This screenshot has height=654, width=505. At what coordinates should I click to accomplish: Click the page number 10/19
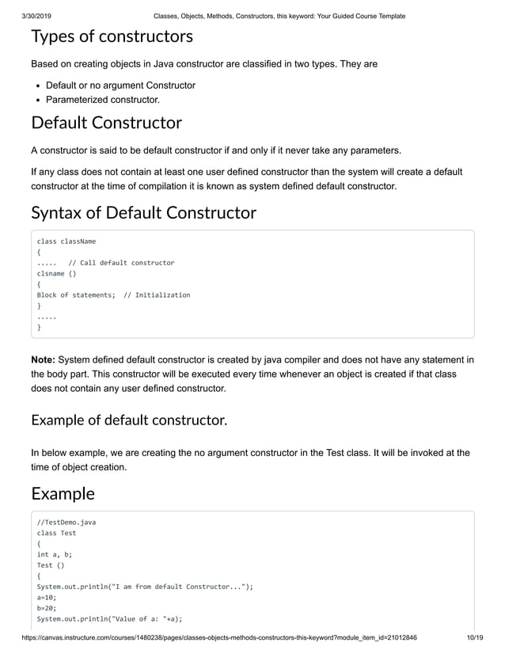tap(475, 637)
